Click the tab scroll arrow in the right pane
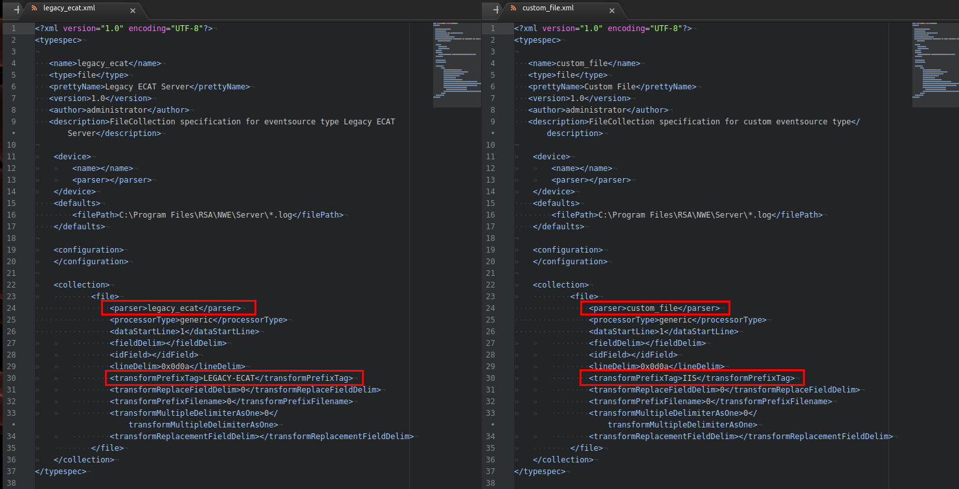Image resolution: width=959 pixels, height=489 pixels. (496, 10)
